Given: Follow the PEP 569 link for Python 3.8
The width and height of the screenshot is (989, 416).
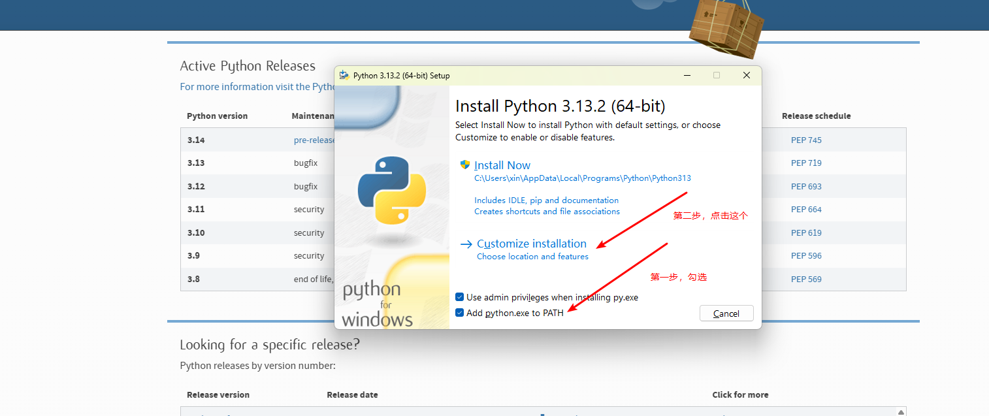Looking at the screenshot, I should tap(806, 279).
